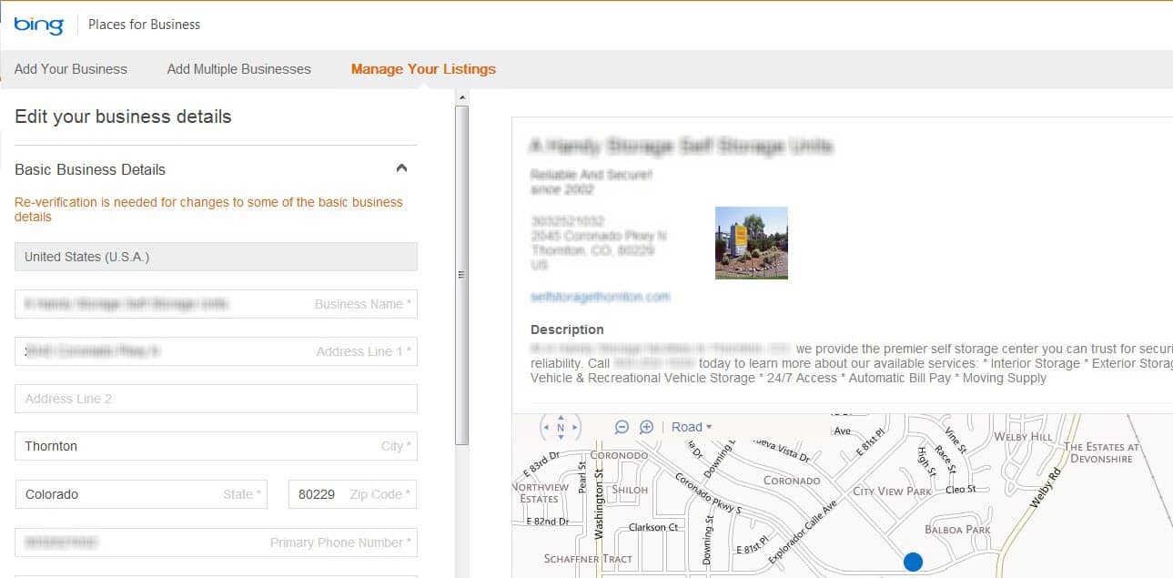
Task: Focus the Address Line 1 field
Action: (x=216, y=351)
